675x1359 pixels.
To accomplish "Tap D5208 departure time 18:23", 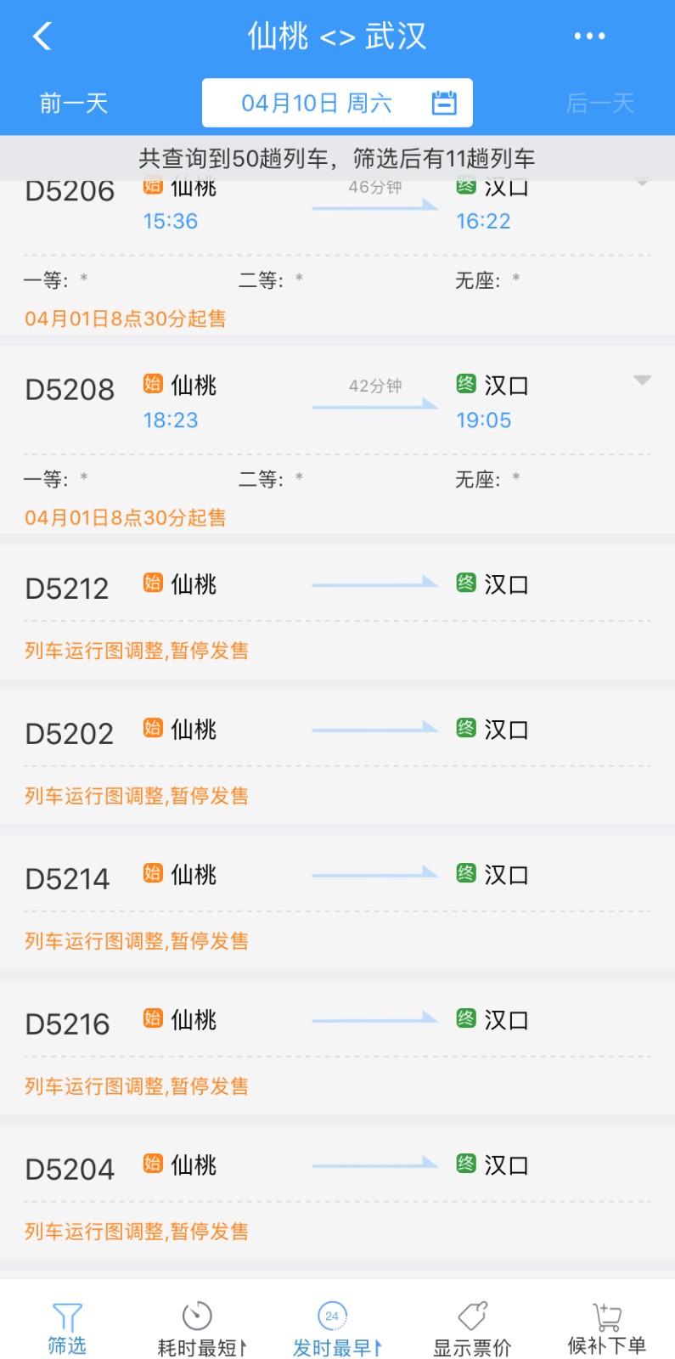I will pyautogui.click(x=171, y=420).
